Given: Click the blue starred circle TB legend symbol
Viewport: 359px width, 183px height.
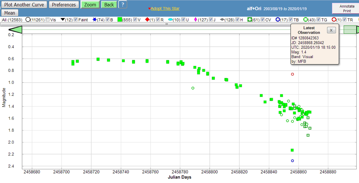Looking at the screenshot, I should (278, 20).
